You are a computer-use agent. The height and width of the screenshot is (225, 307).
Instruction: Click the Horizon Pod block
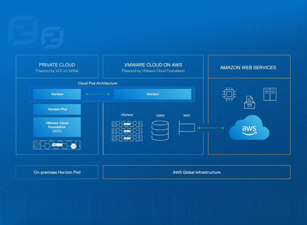pyautogui.click(x=57, y=109)
